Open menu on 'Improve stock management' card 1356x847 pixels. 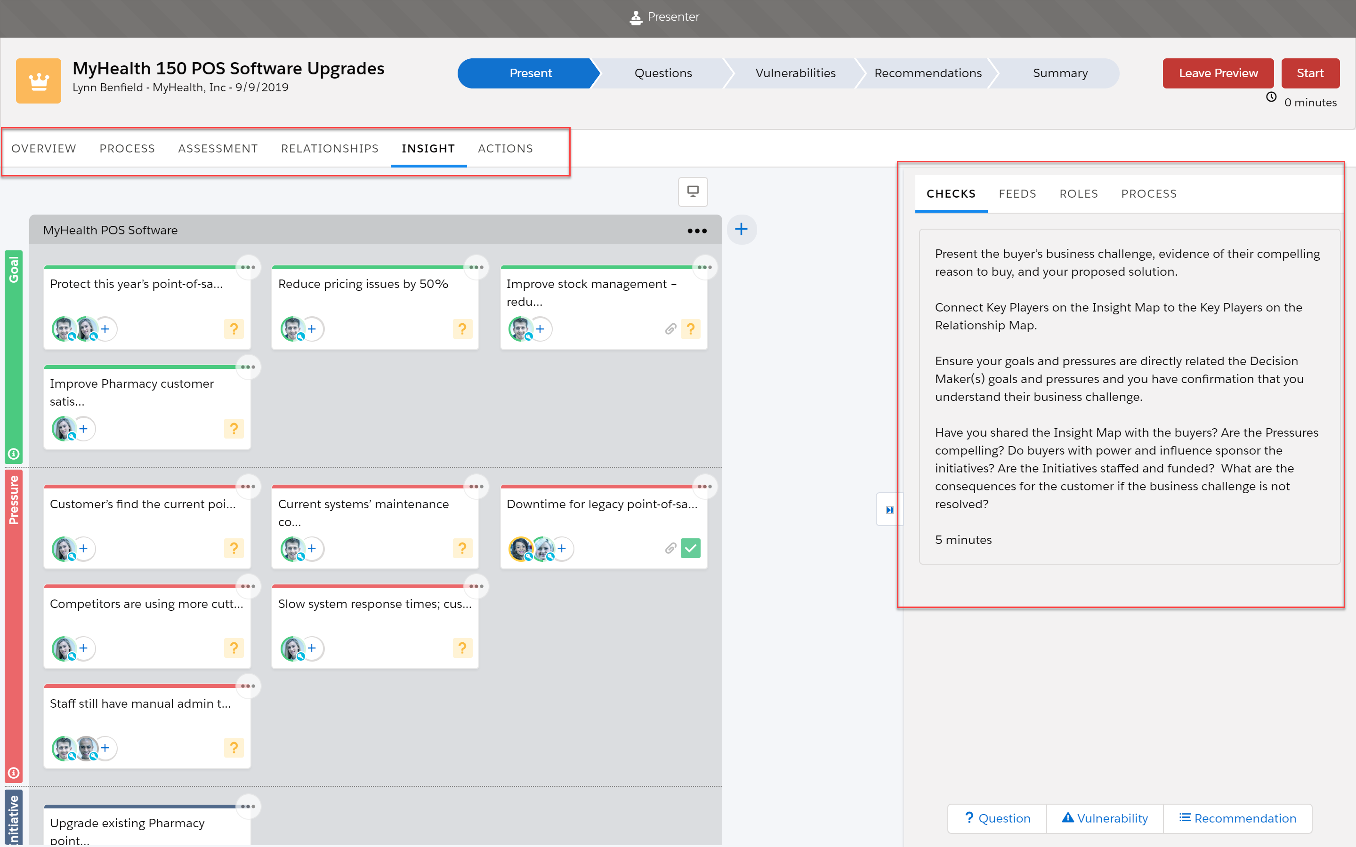point(704,267)
